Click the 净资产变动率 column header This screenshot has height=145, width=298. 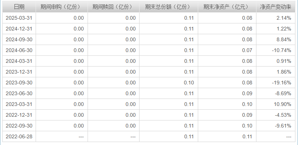point(276,7)
